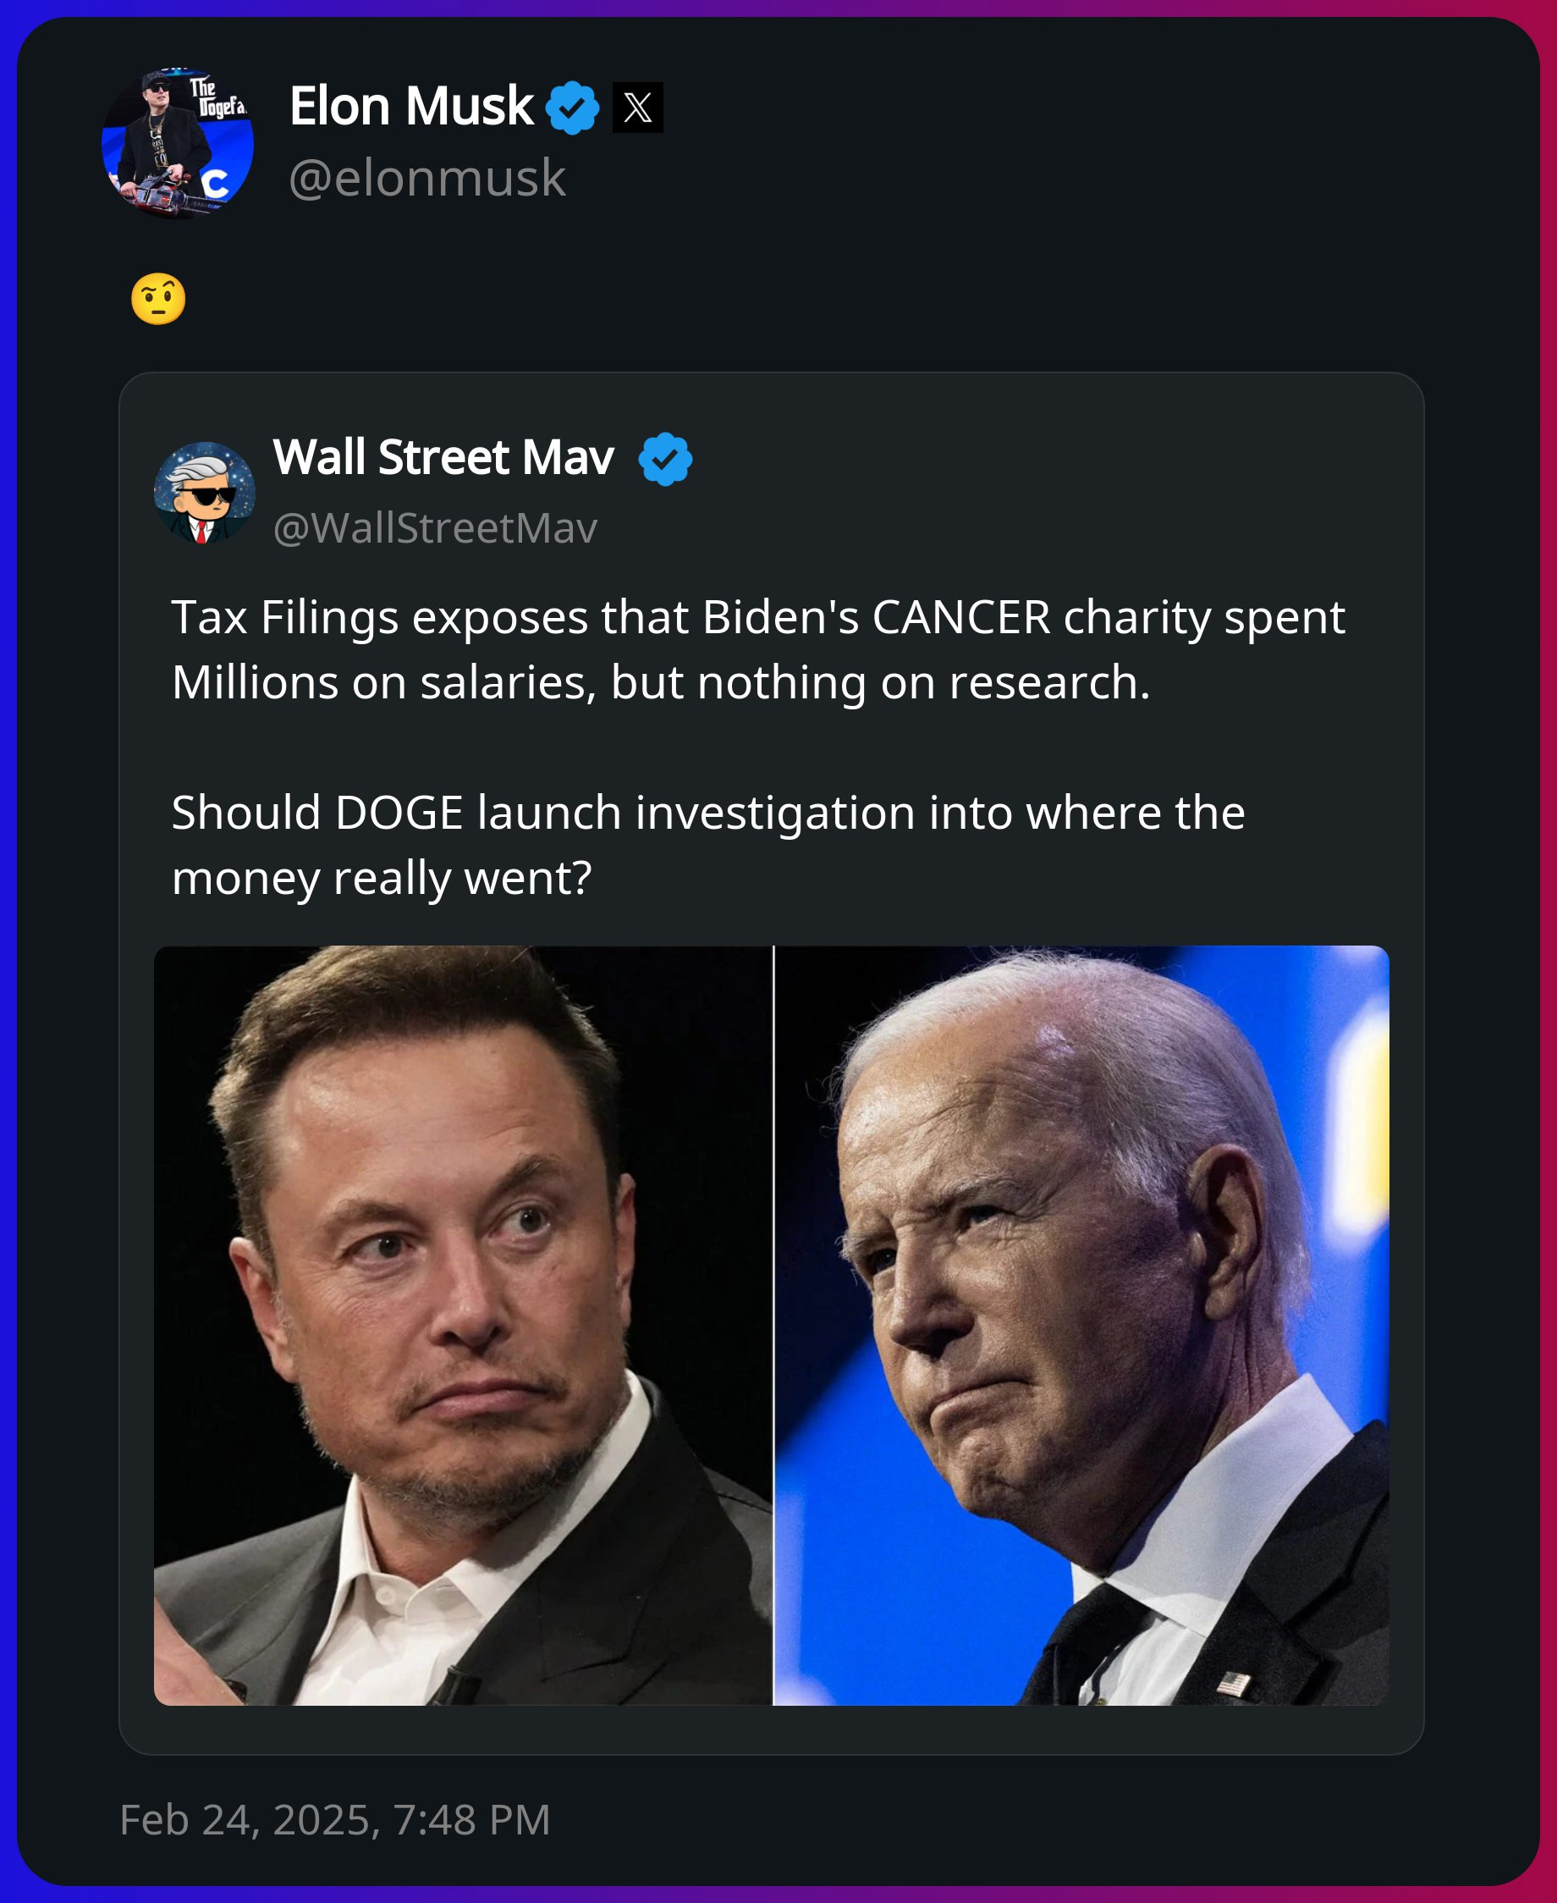1557x1903 pixels.
Task: Click the word "CANCER" in the quoted post
Action: pyautogui.click(x=960, y=617)
